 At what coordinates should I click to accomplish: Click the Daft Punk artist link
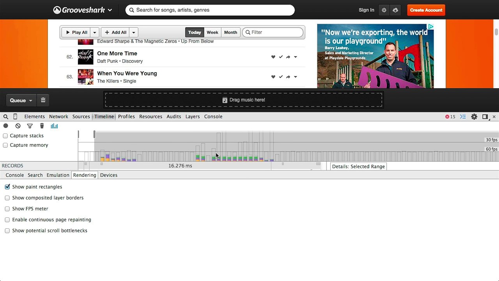[x=108, y=61]
